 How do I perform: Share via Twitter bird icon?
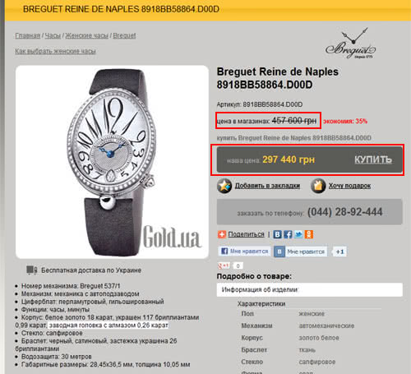point(298,234)
